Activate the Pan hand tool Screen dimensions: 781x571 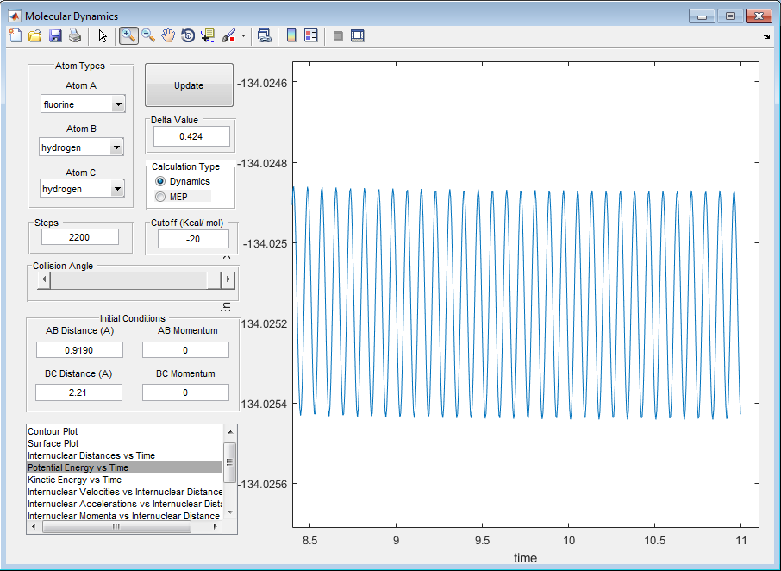click(x=168, y=35)
